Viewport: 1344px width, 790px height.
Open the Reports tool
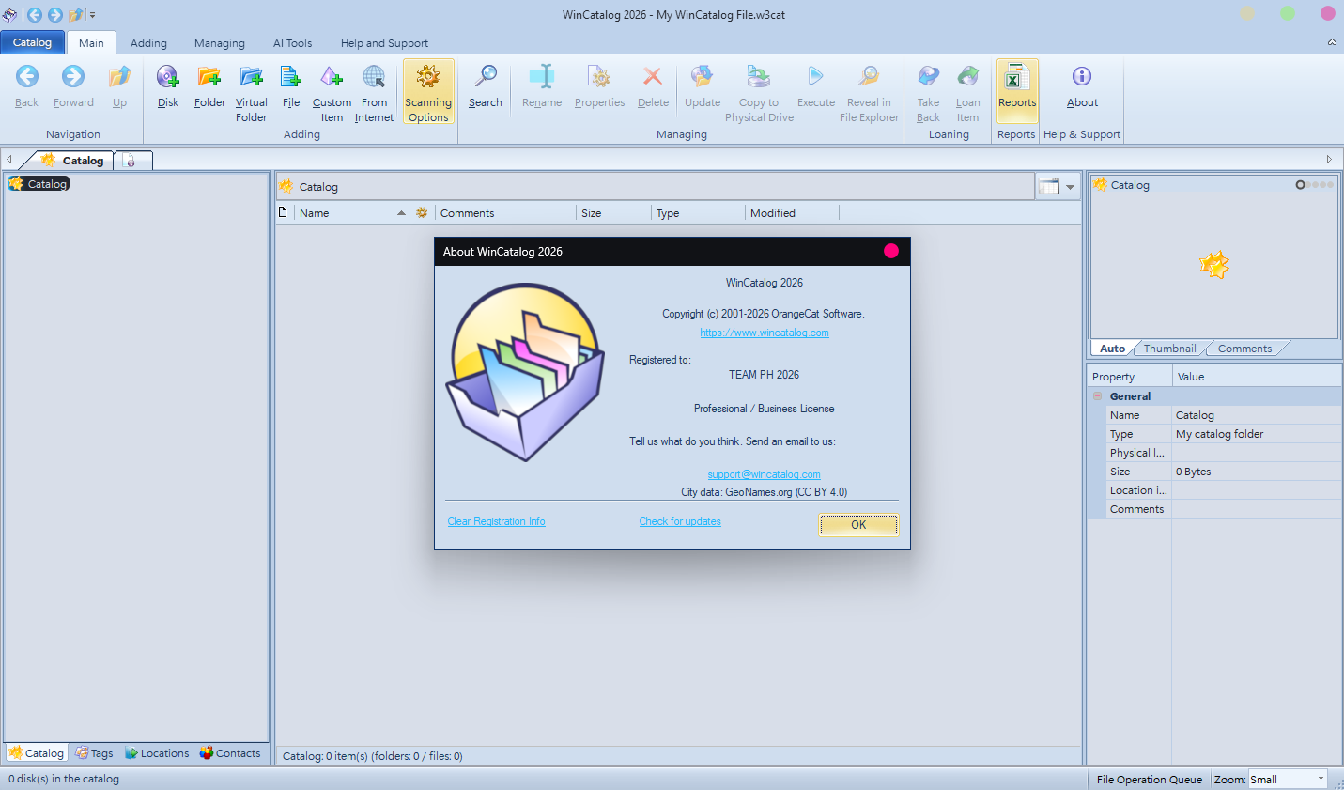(1017, 91)
